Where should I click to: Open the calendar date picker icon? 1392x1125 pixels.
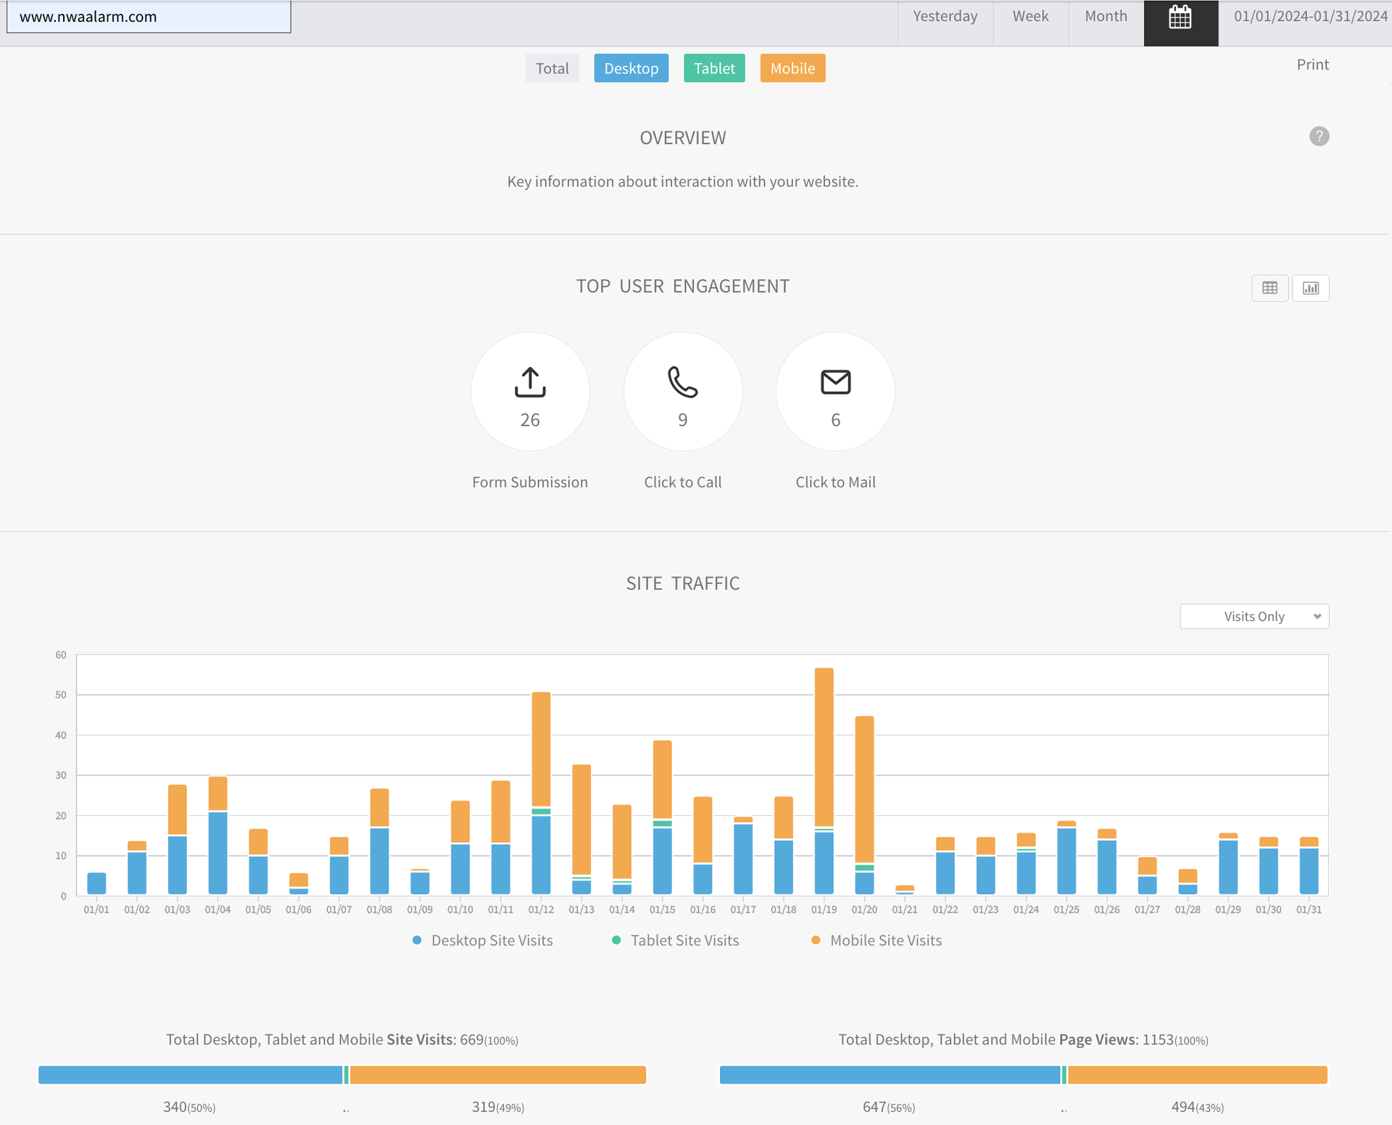(x=1180, y=17)
